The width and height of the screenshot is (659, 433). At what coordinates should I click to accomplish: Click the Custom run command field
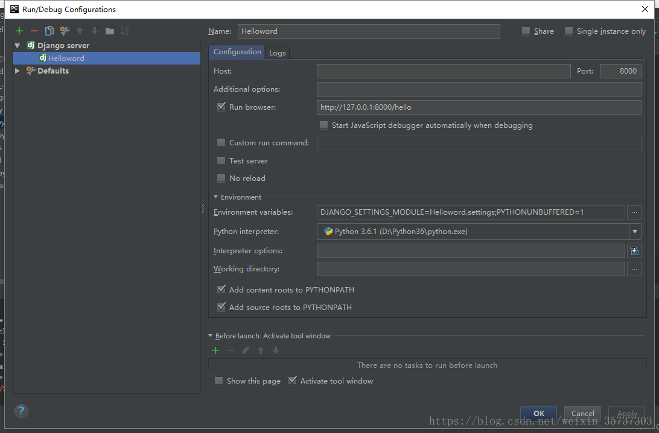click(x=479, y=143)
